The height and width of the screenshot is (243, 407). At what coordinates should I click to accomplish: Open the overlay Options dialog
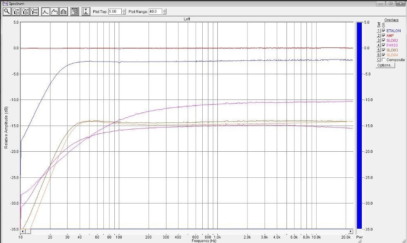(x=385, y=65)
